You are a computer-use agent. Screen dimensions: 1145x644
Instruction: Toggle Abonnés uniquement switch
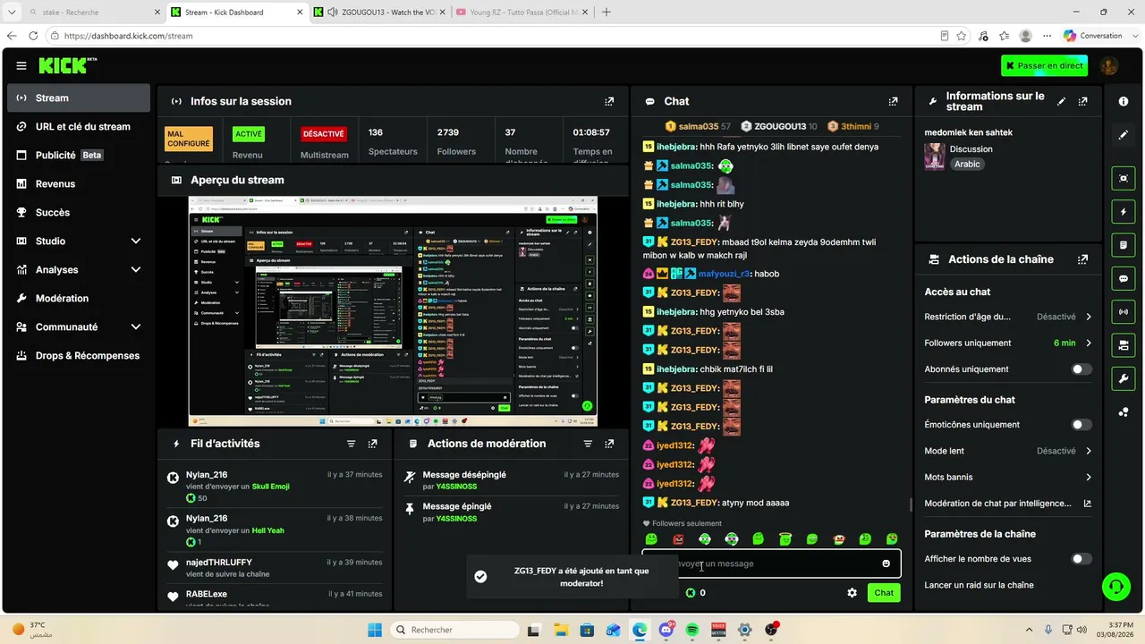coord(1081,369)
